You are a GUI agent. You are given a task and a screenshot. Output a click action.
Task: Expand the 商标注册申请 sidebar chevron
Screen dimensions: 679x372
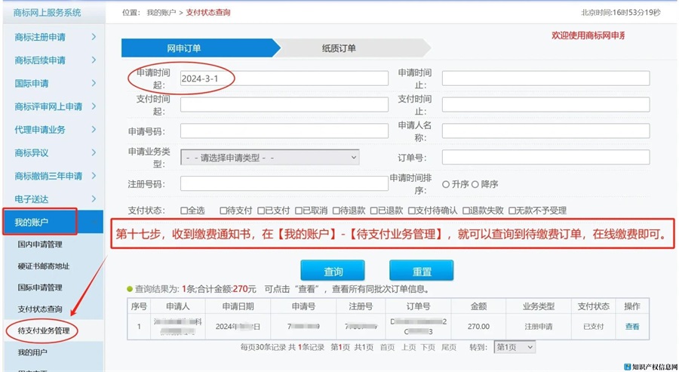[94, 37]
